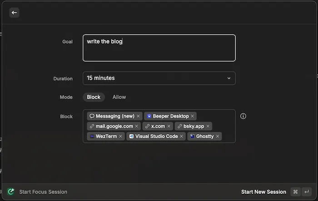Open the Duration dropdown
Screen dimensions: 318x201
pyautogui.click(x=159, y=78)
